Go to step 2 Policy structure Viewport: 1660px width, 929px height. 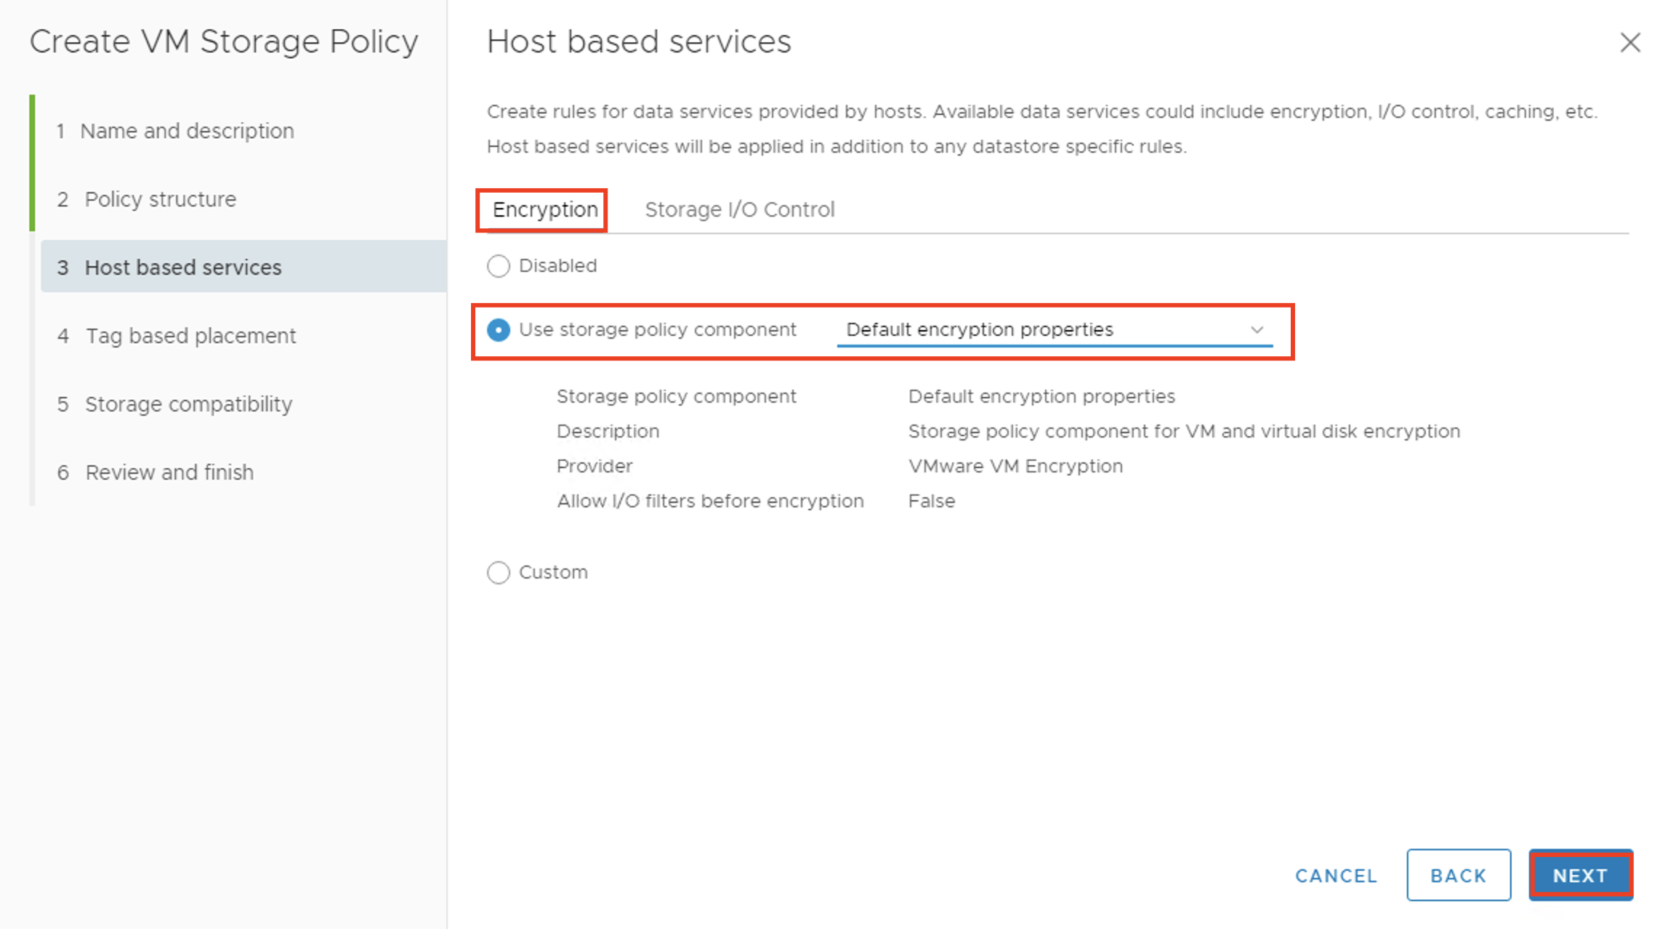[x=160, y=199]
